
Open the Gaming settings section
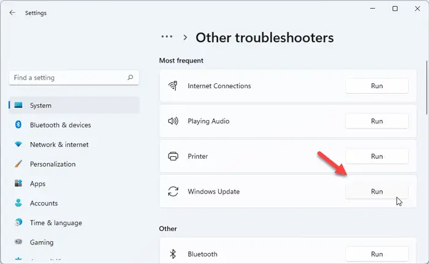pyautogui.click(x=41, y=243)
